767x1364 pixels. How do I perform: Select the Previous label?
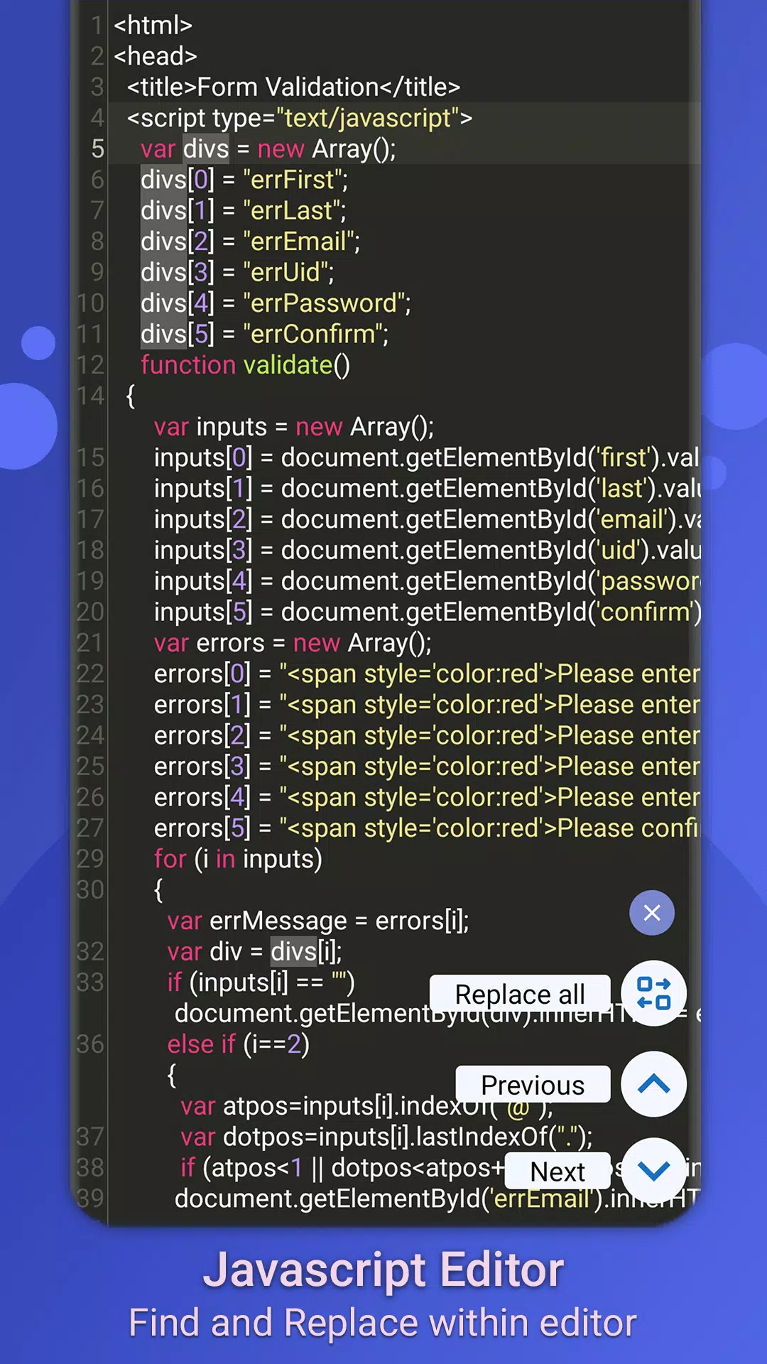click(533, 1085)
